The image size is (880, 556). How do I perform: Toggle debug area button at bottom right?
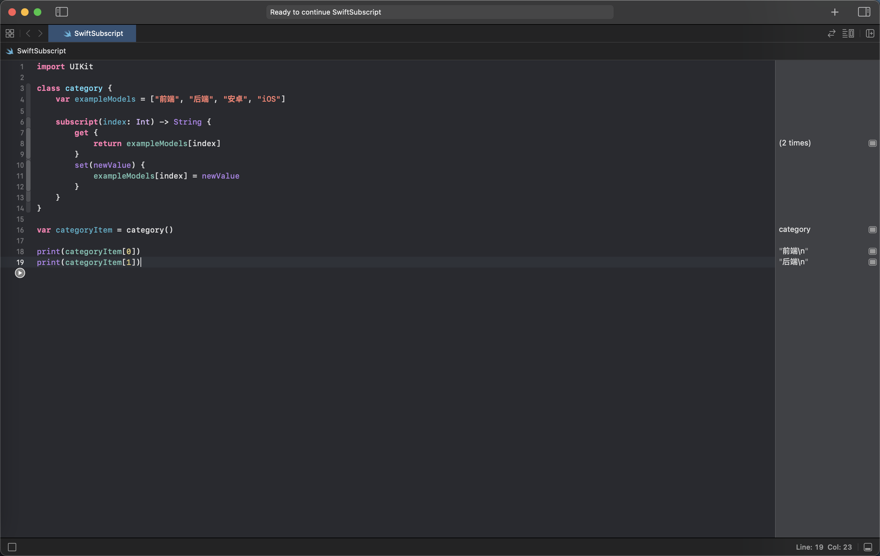pos(868,547)
